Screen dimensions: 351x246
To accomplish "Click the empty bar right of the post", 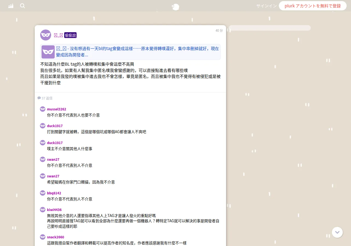I will point(270,28).
